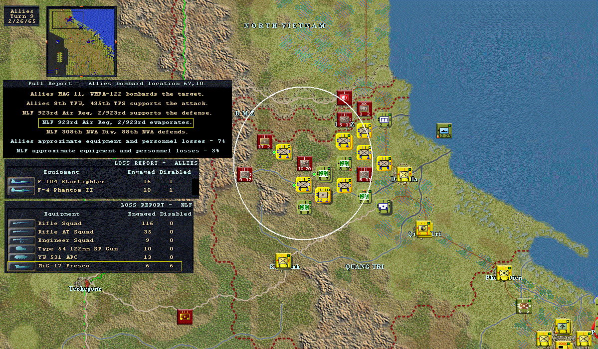598x349 pixels.
Task: Click the F-104 Starfighter equipment icon
Action: (21, 182)
